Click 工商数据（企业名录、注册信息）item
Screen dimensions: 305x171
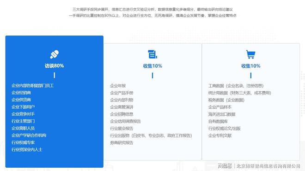[236, 86]
